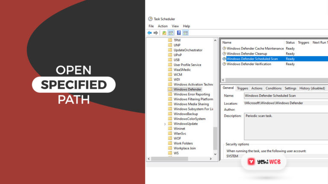Open the View menu
The image size is (328, 184).
(175, 26)
